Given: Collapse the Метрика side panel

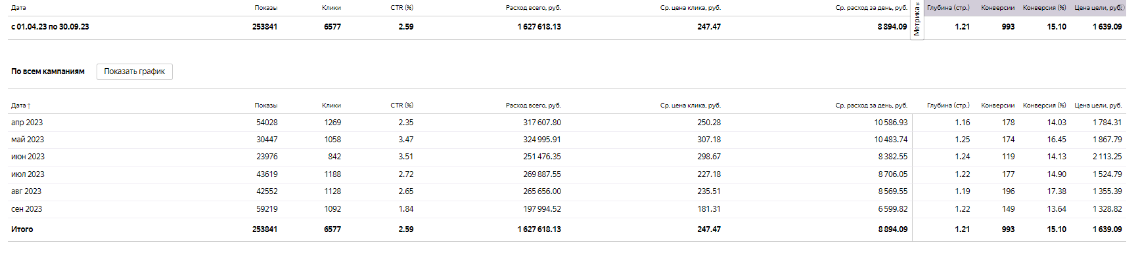Looking at the screenshot, I should (917, 20).
